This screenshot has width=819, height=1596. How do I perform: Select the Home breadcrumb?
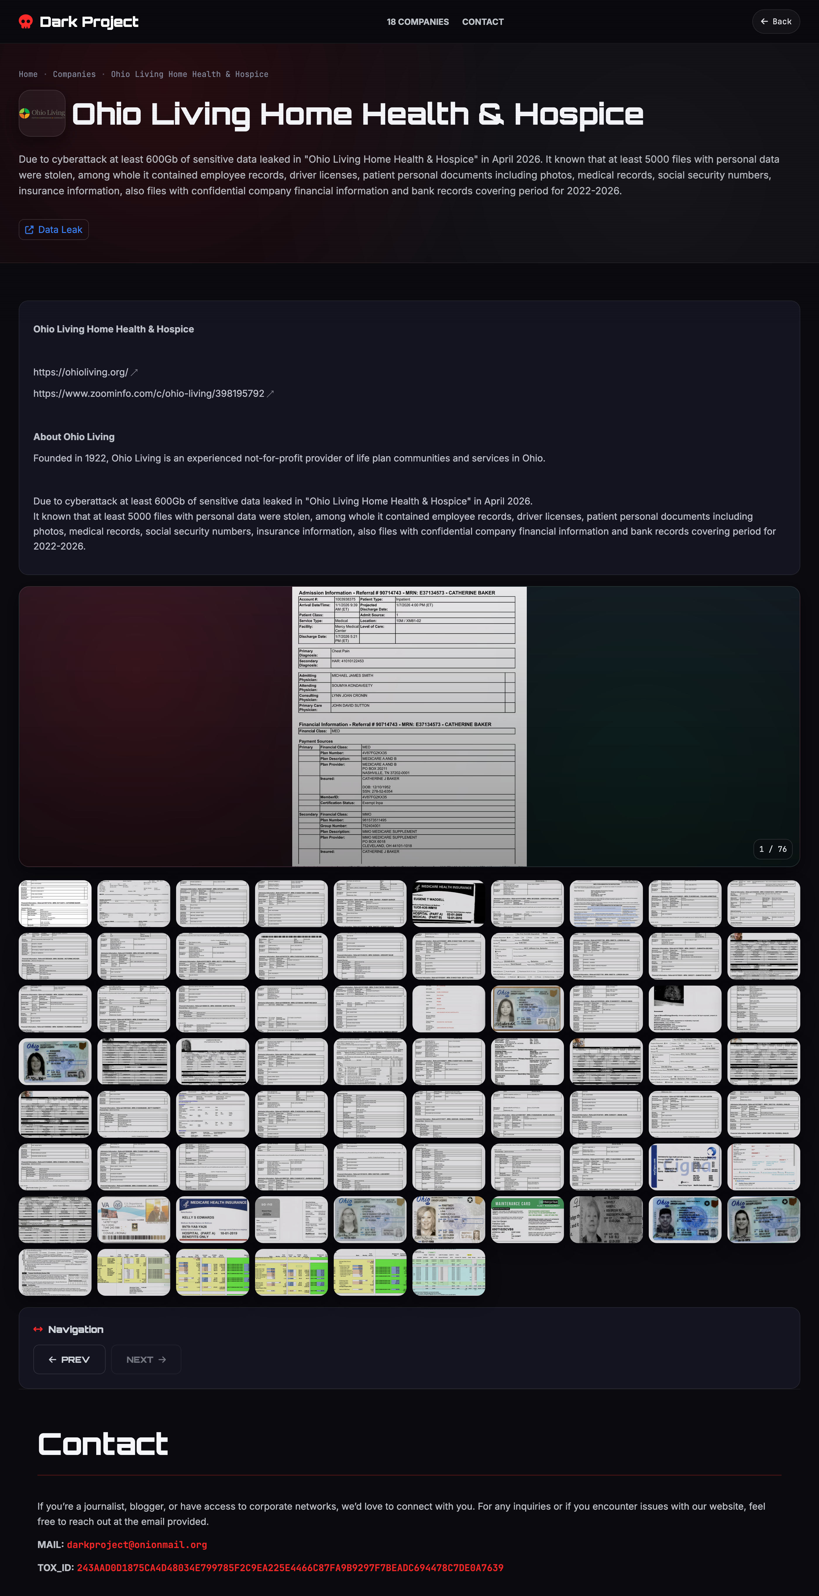click(x=28, y=74)
